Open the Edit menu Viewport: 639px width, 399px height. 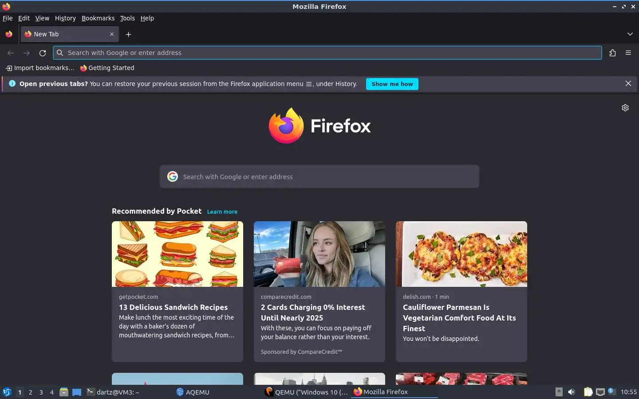click(x=24, y=18)
